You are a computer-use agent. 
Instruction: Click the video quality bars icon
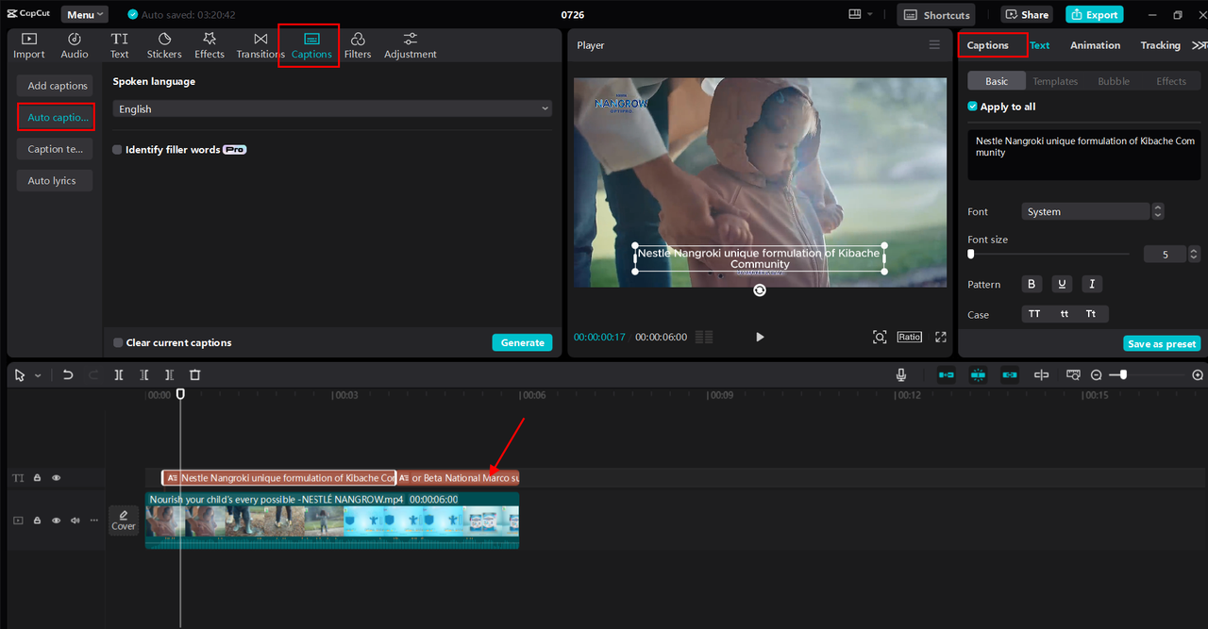pos(704,337)
